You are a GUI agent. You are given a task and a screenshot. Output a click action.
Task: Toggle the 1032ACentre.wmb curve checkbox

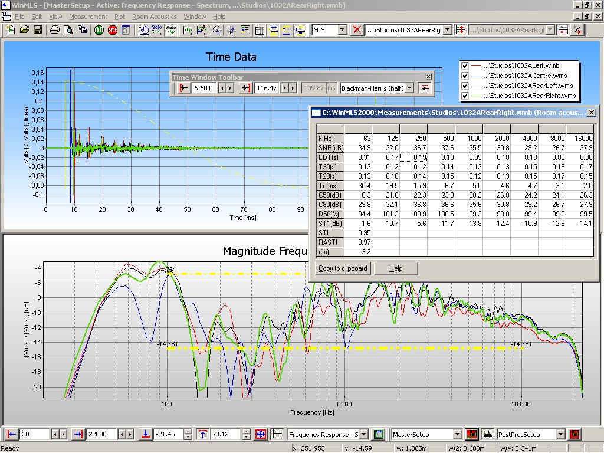pyautogui.click(x=465, y=75)
